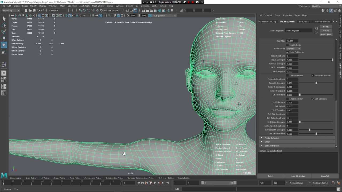Switch to the skinCluster1 tab
This screenshot has width=342, height=192.
pyautogui.click(x=305, y=22)
